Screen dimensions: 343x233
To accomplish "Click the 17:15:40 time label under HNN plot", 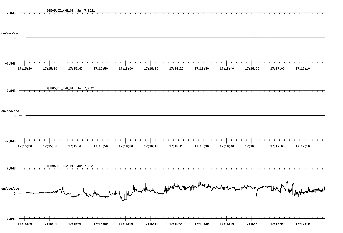I will [x=75, y=146].
